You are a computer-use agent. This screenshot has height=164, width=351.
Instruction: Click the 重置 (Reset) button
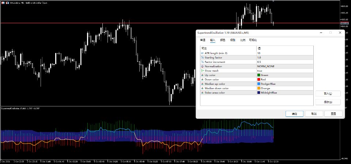[333, 114]
